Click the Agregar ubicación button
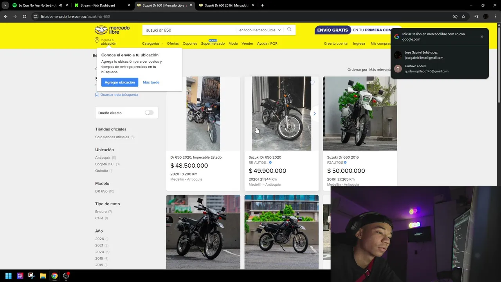The width and height of the screenshot is (501, 282). point(120,82)
